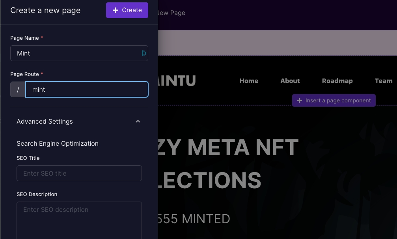
Task: Collapse Advanced Settings using the chevron arrow
Action: [138, 121]
